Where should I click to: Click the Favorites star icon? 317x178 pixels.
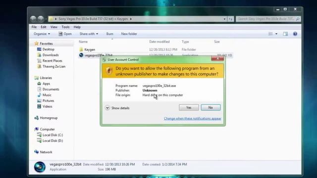pyautogui.click(x=36, y=44)
